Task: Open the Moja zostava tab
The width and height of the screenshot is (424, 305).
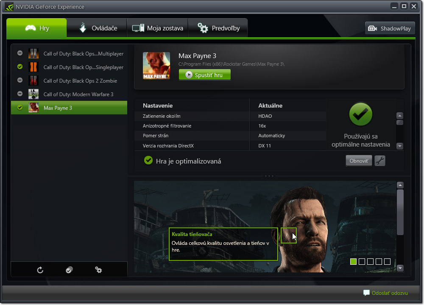Action: [x=157, y=28]
